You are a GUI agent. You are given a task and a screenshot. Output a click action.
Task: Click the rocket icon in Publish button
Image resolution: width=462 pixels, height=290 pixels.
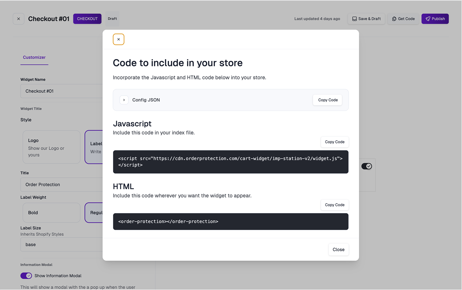click(428, 19)
